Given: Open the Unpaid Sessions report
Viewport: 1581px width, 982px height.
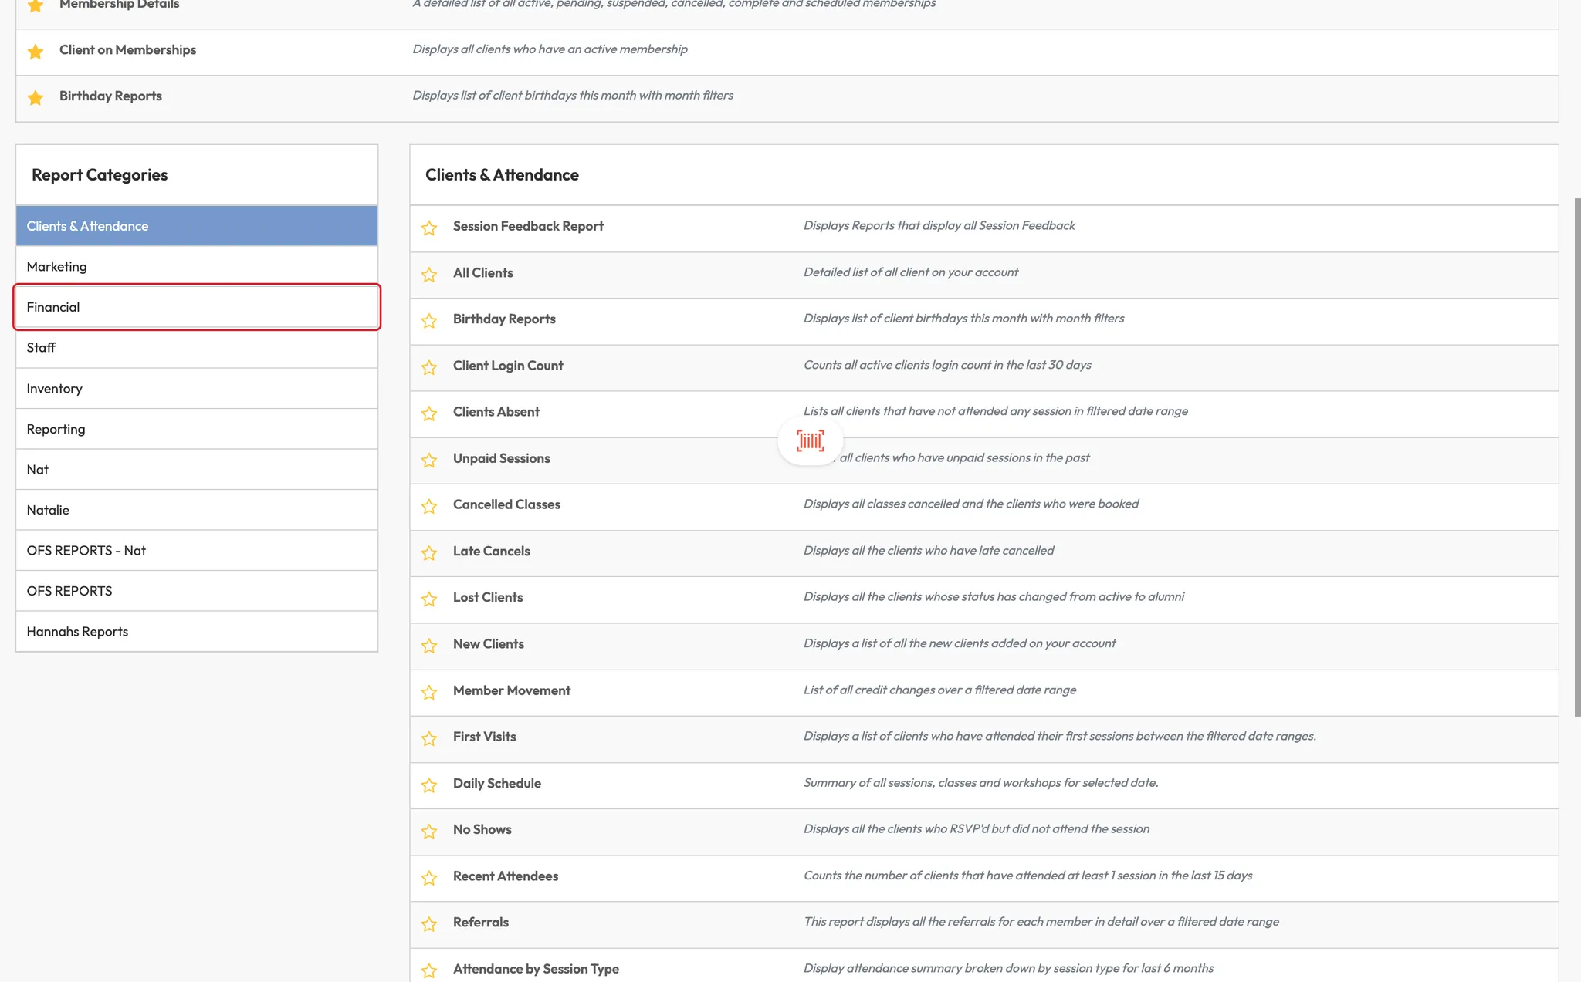Looking at the screenshot, I should [x=501, y=458].
